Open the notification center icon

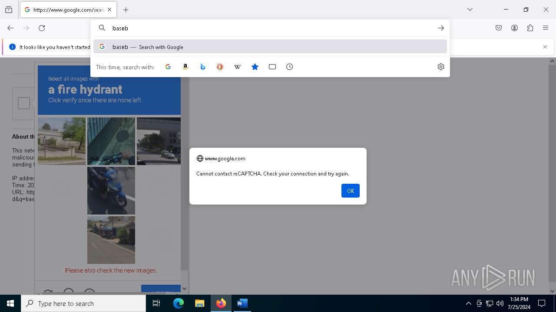[x=542, y=303]
